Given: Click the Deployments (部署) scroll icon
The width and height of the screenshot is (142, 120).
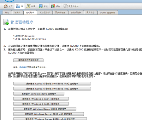Looking at the screenshot, I should pyautogui.click(x=28, y=6).
